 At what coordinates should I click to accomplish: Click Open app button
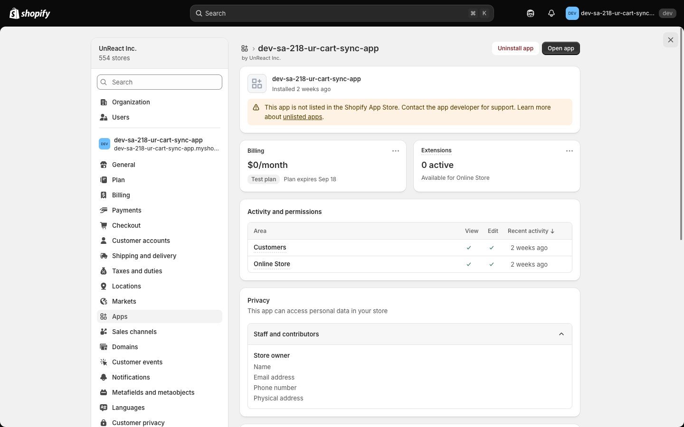(561, 48)
